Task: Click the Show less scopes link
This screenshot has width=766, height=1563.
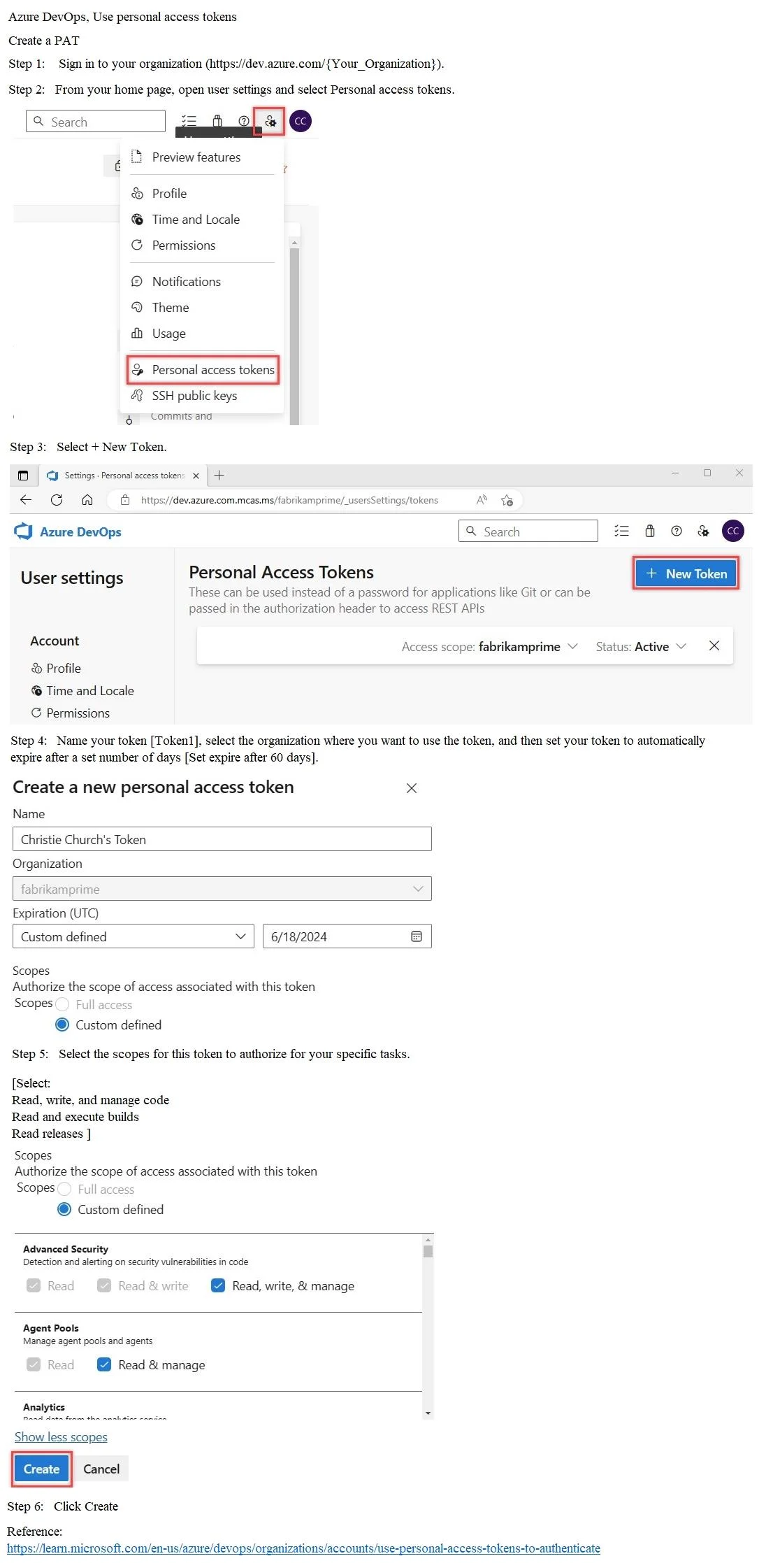Action: 61,1437
